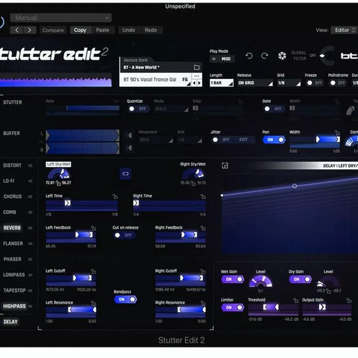Turn off the Wet Gain switch
This screenshot has width=358, height=358.
[232, 279]
